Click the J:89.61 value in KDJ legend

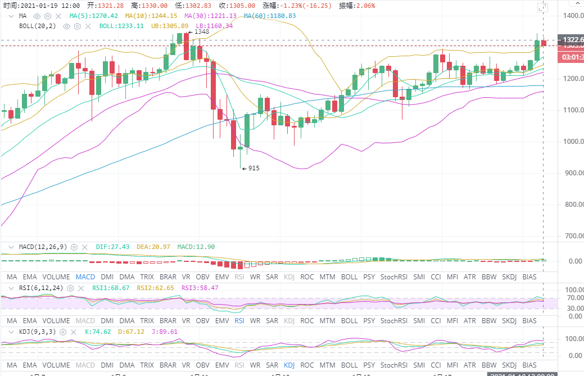click(x=165, y=332)
